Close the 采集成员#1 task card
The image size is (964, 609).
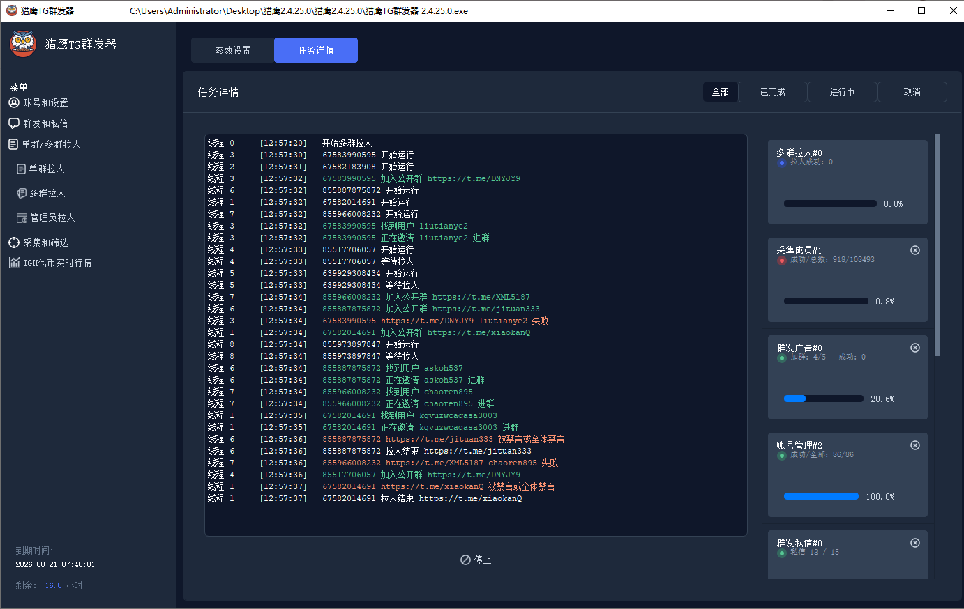click(x=915, y=250)
